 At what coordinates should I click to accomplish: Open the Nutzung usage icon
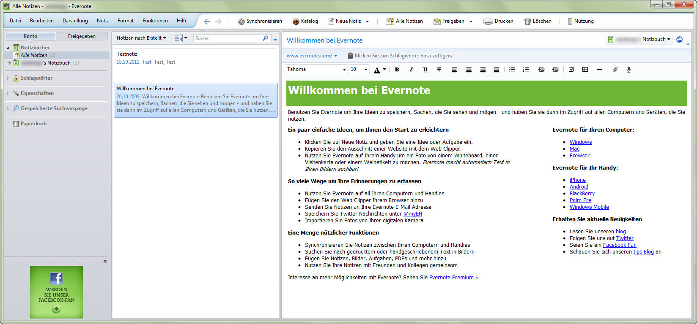(570, 21)
